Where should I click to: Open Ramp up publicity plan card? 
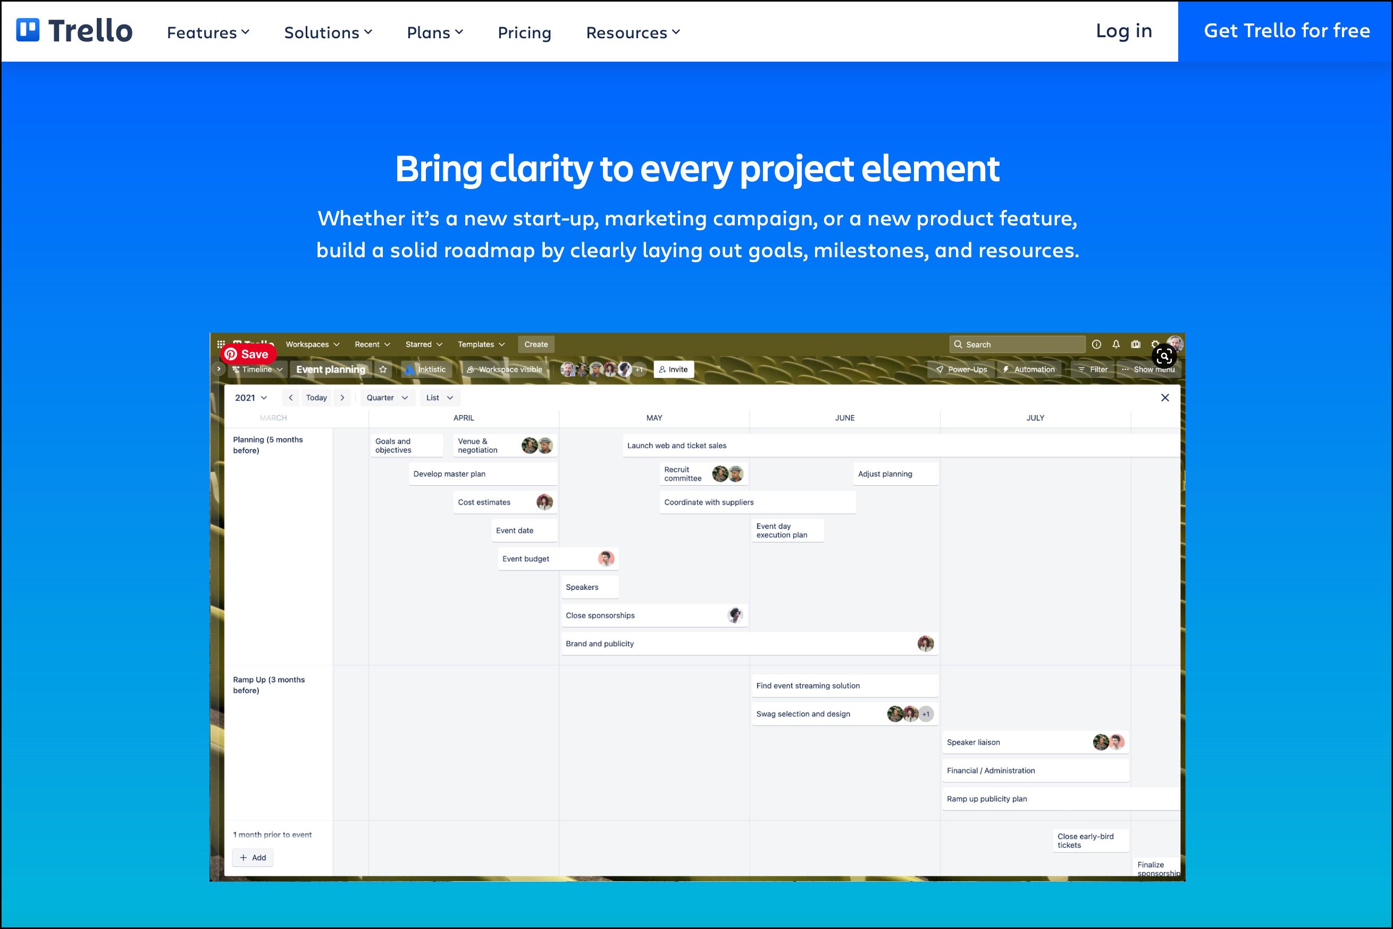tap(1061, 799)
